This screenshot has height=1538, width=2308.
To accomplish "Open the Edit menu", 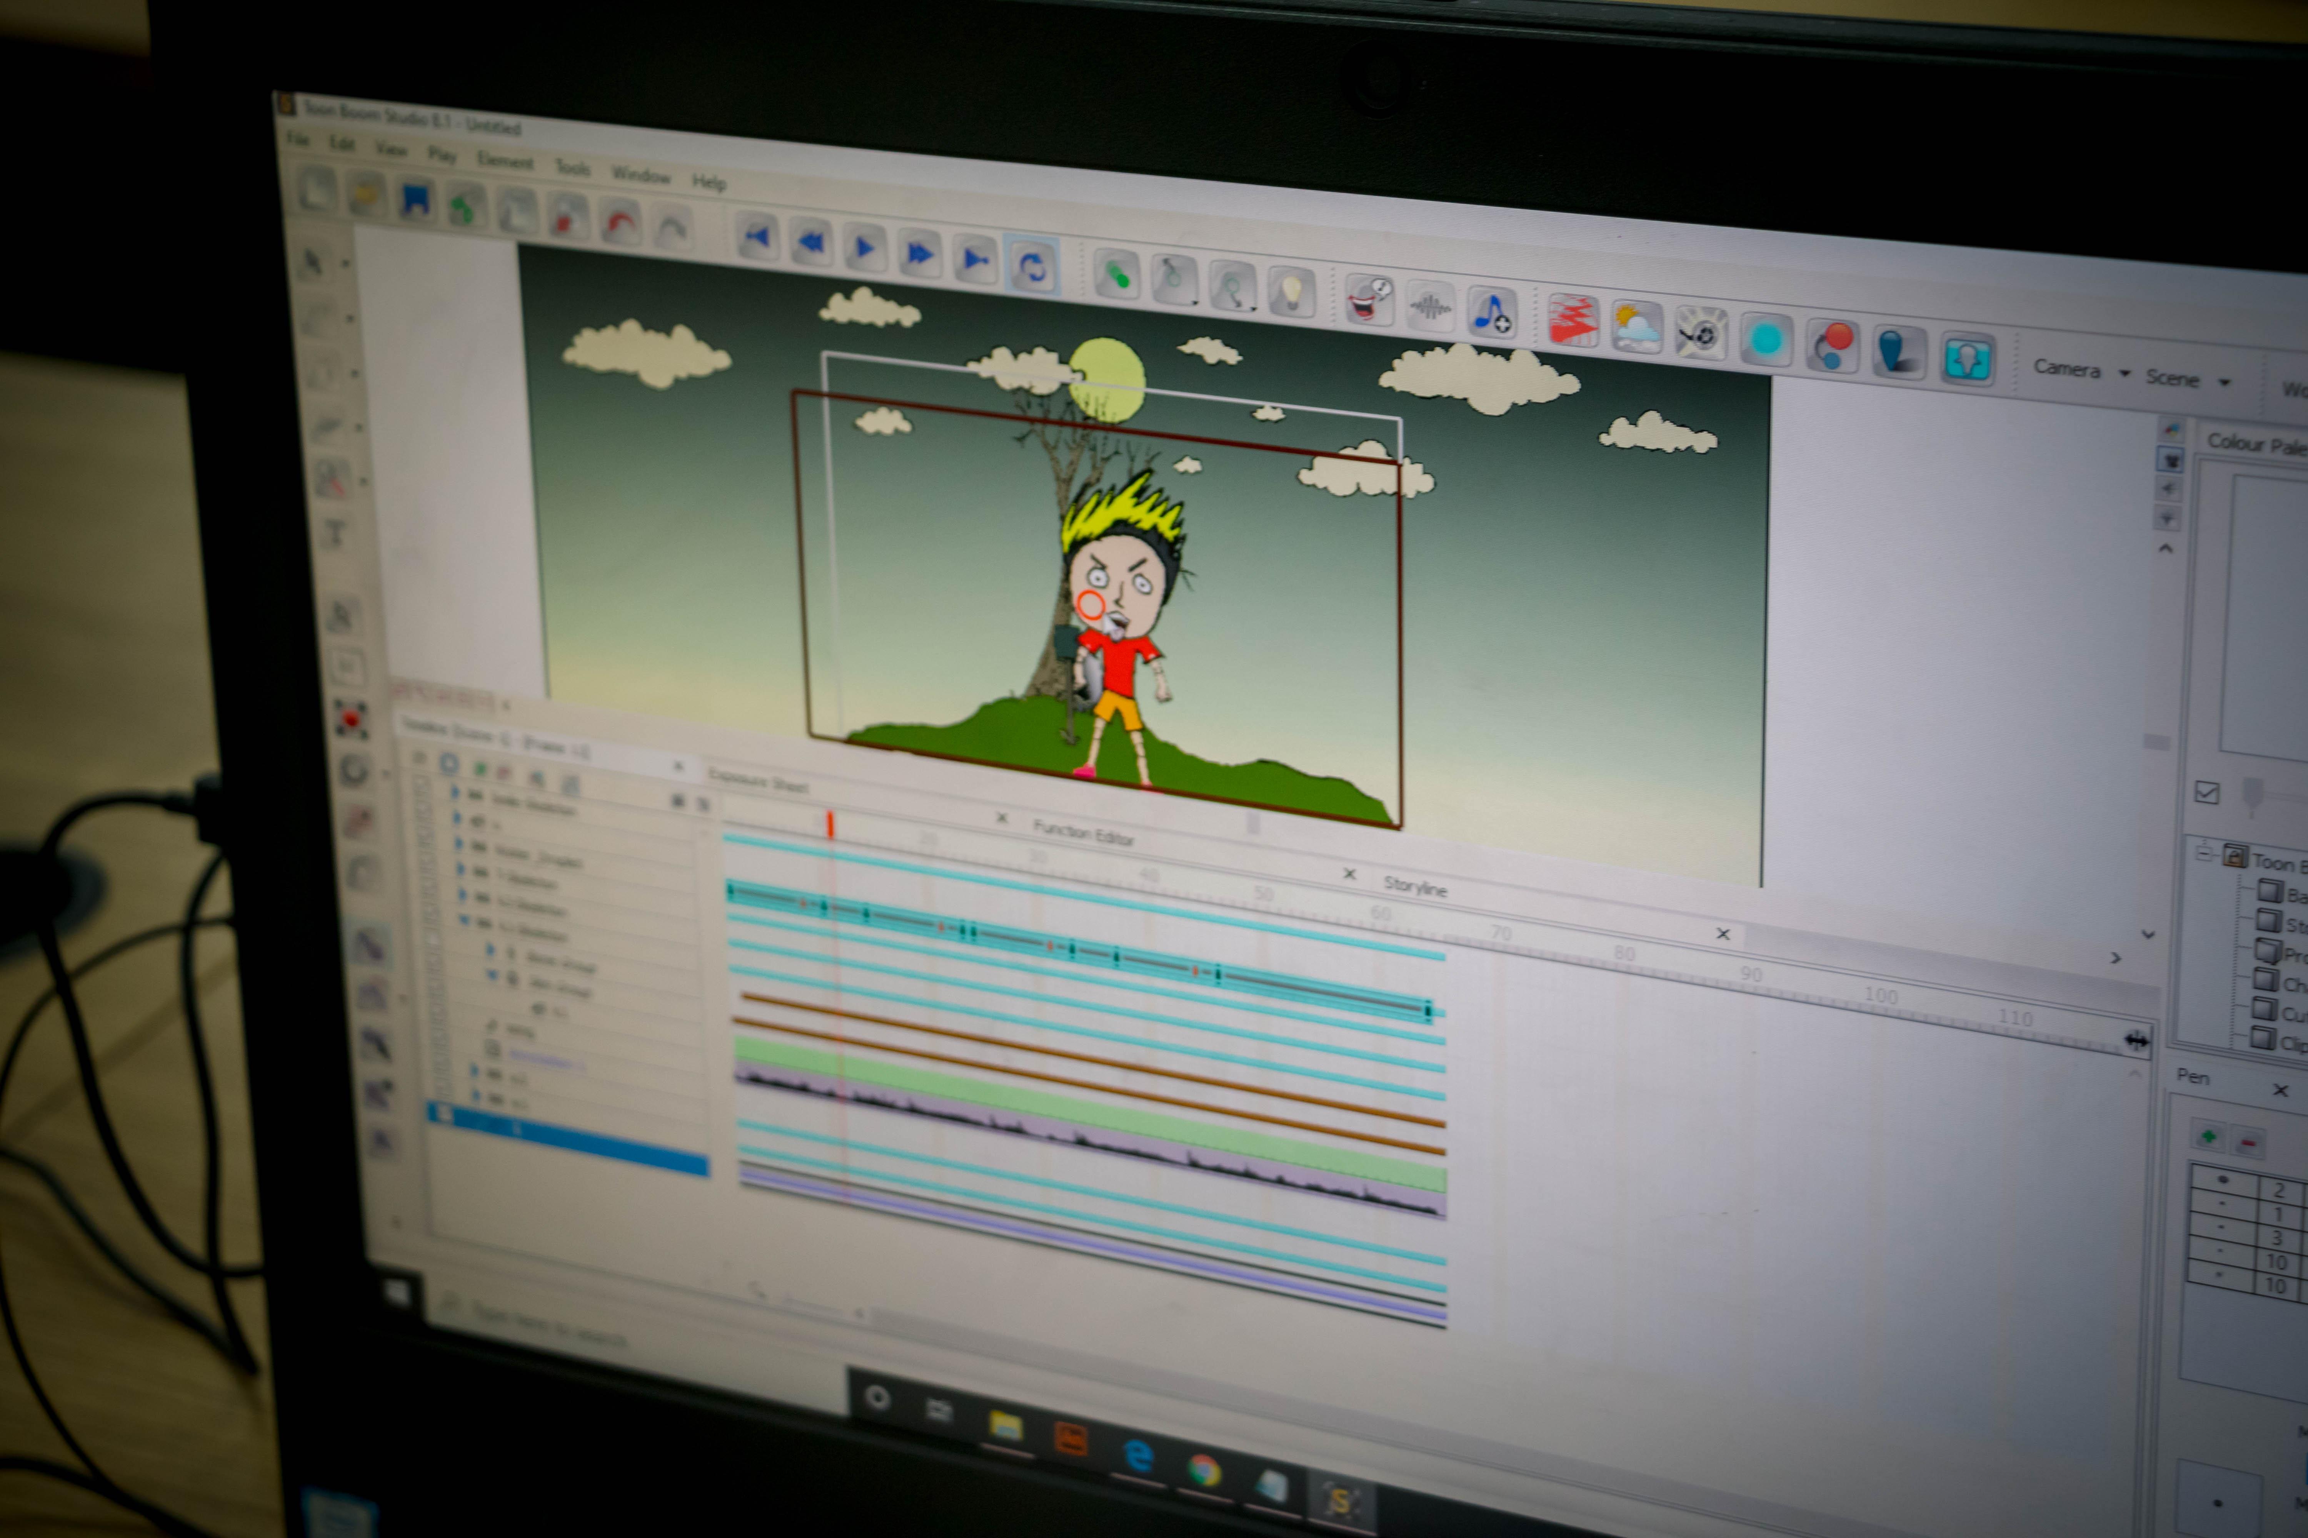I will (x=342, y=144).
